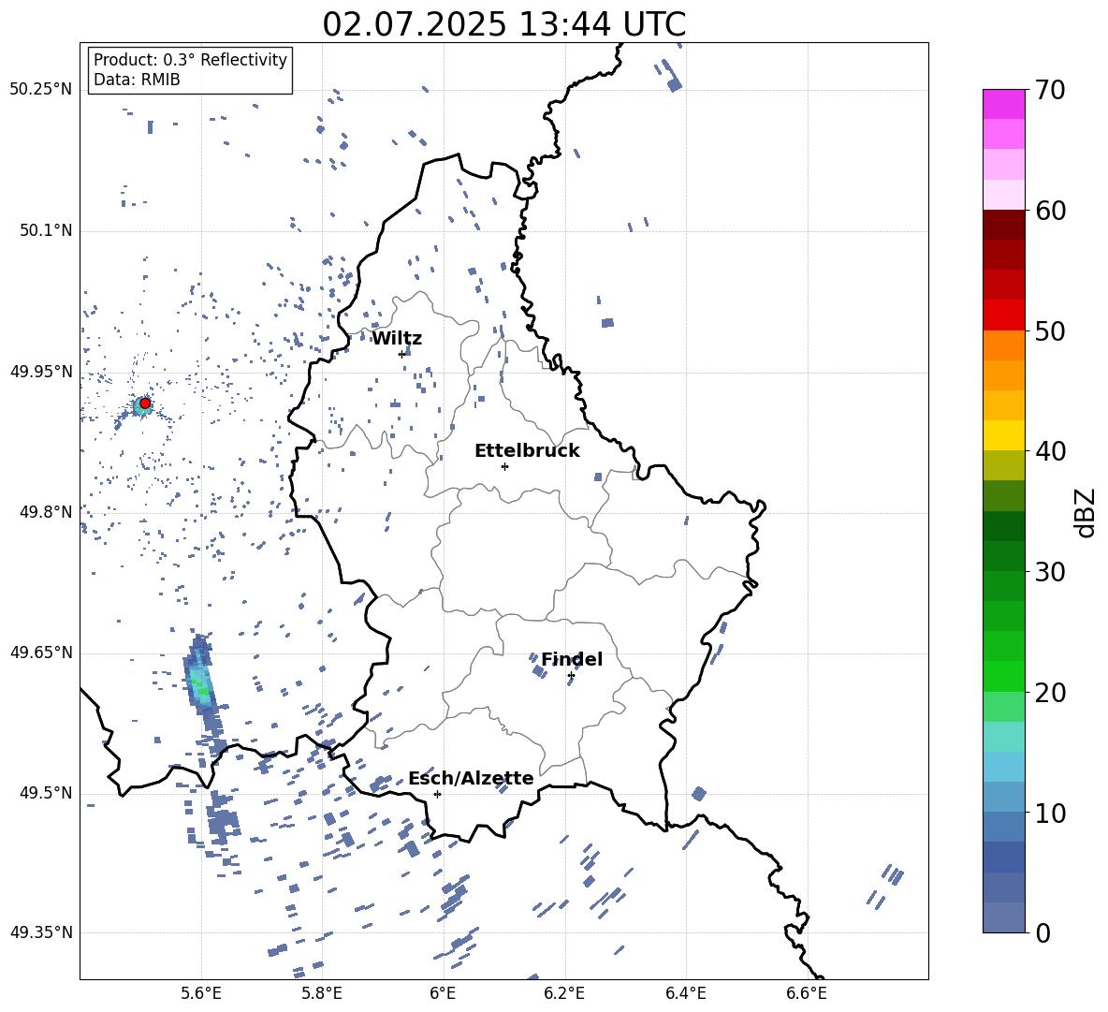
Task: Click the cross marker below Esch/Alzette
Action: click(437, 794)
